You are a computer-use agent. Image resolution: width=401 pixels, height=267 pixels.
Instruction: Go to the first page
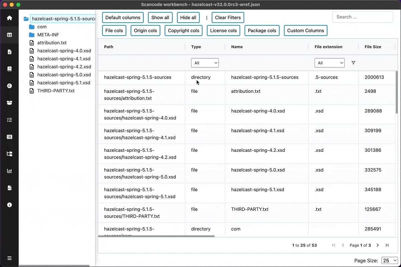(334, 245)
